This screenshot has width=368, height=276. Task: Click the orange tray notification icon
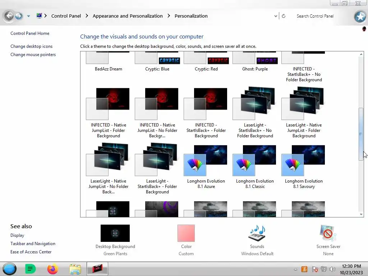[304, 269]
